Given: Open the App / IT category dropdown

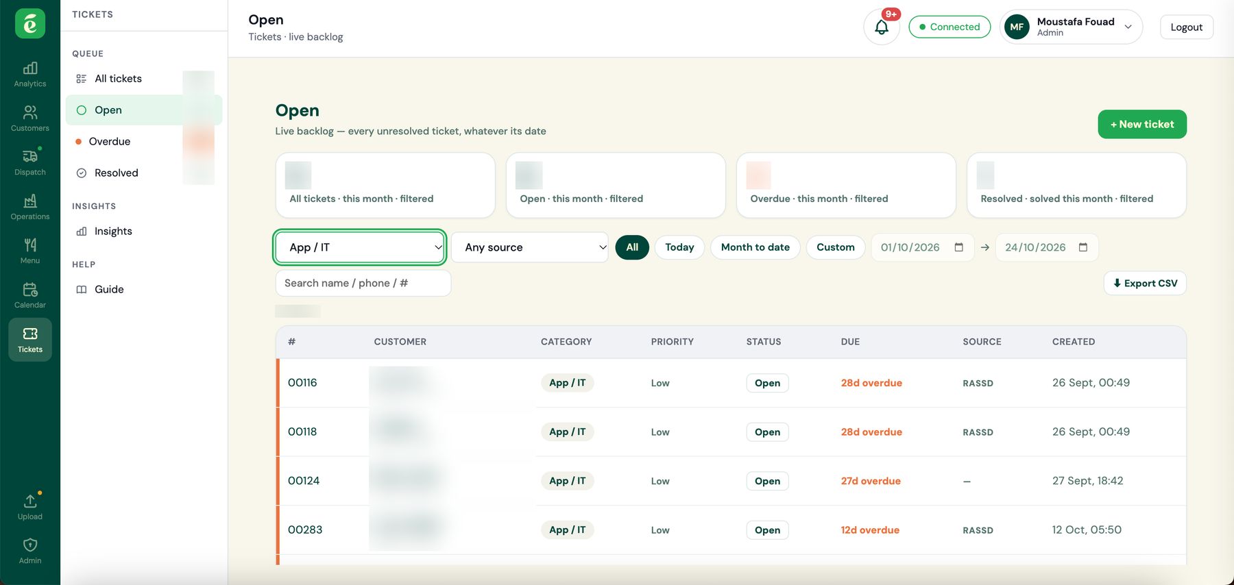Looking at the screenshot, I should (x=360, y=247).
